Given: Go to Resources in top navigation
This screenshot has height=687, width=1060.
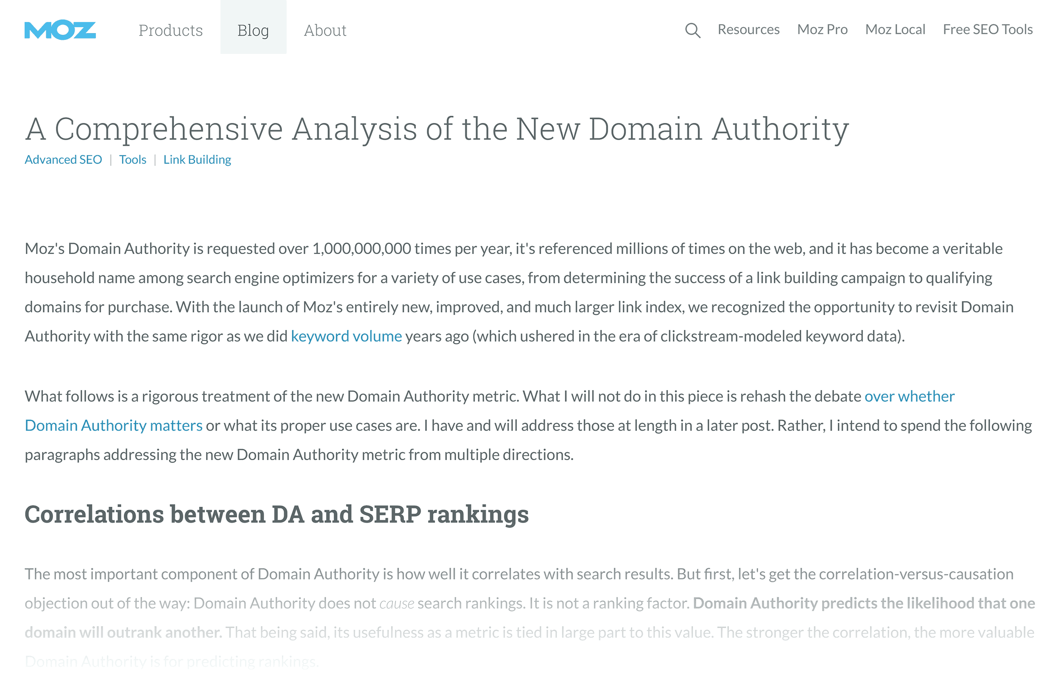Looking at the screenshot, I should pyautogui.click(x=749, y=29).
